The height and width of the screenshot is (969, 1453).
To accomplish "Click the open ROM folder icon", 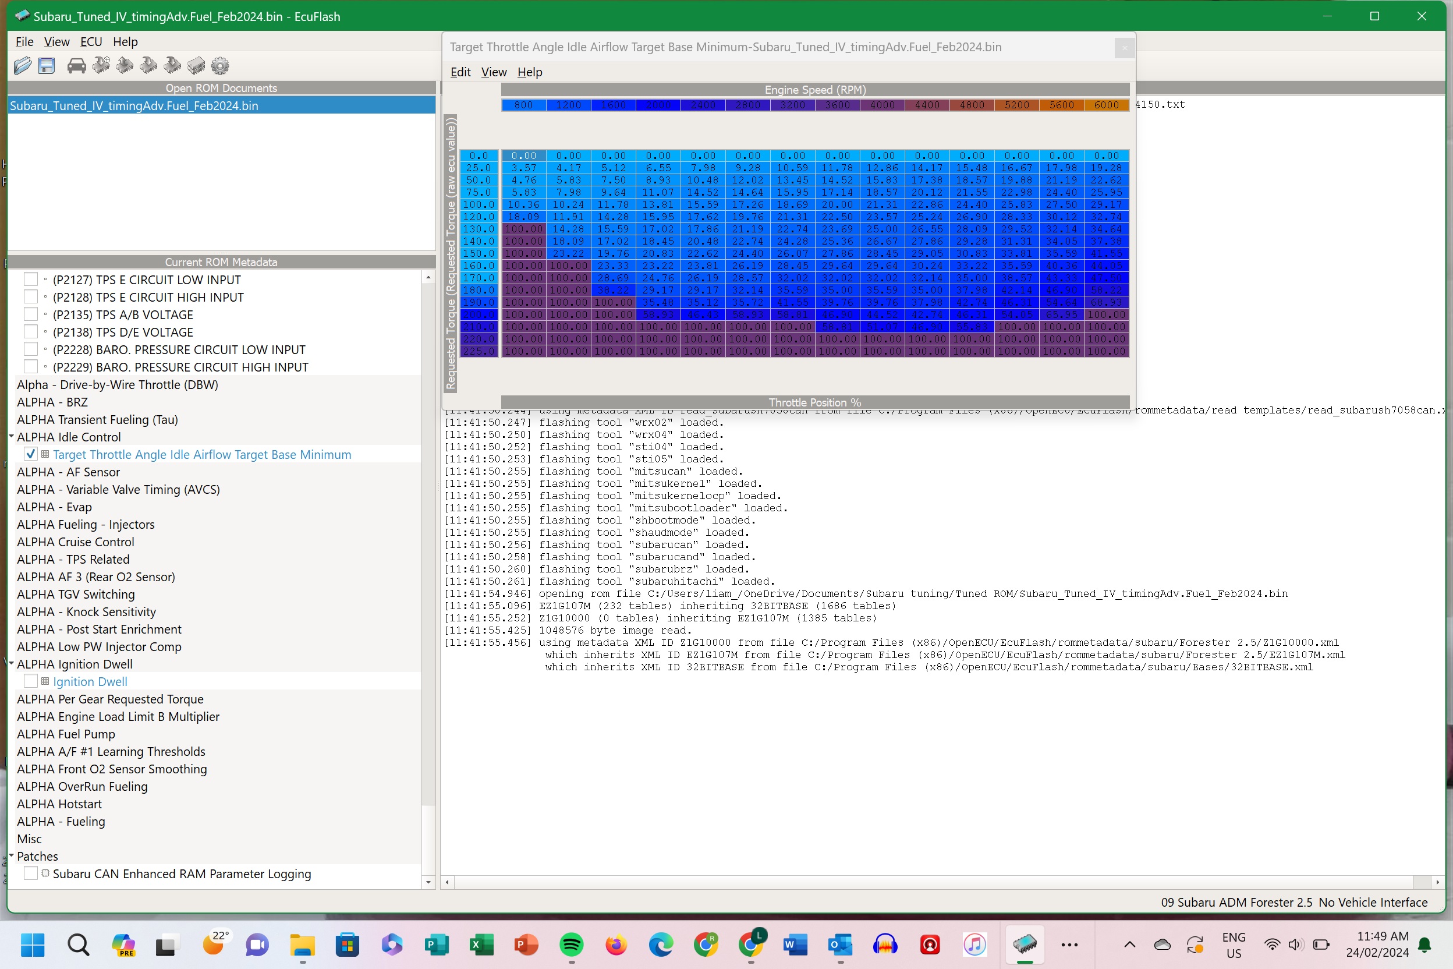I will (x=22, y=65).
